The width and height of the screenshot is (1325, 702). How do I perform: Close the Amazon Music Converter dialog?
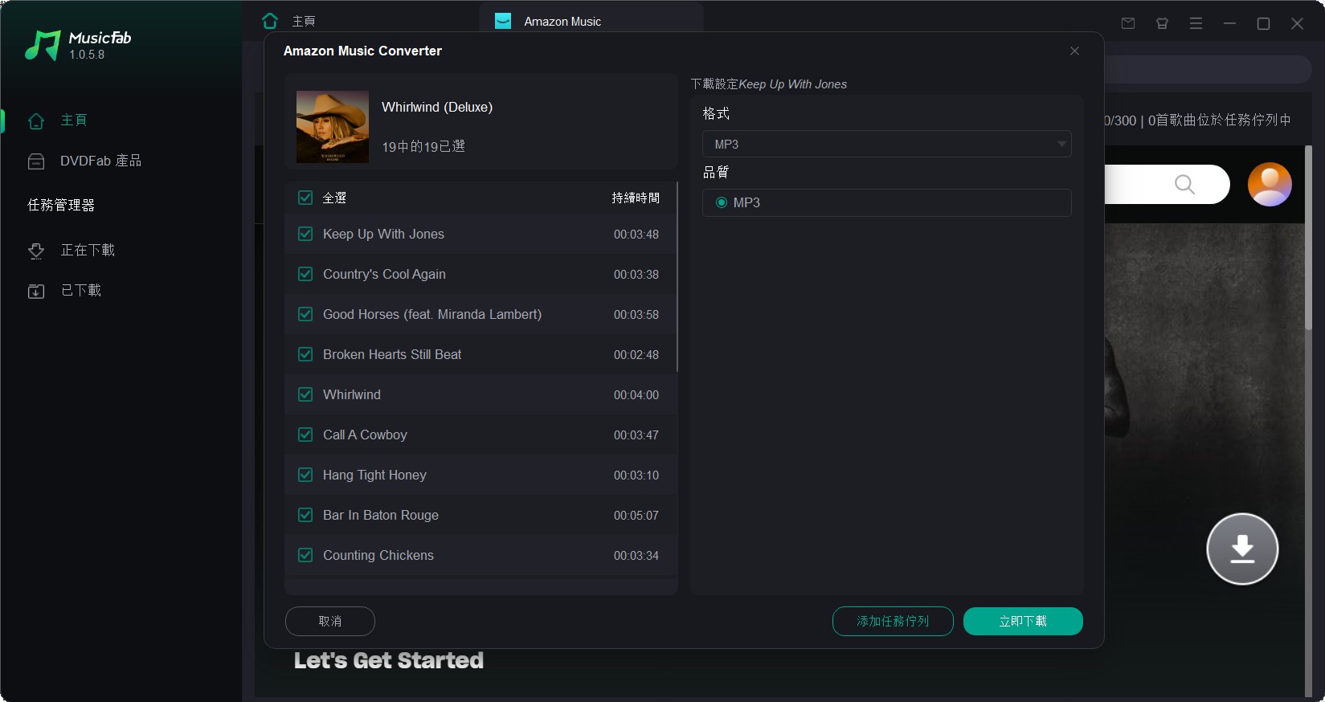click(x=1074, y=51)
